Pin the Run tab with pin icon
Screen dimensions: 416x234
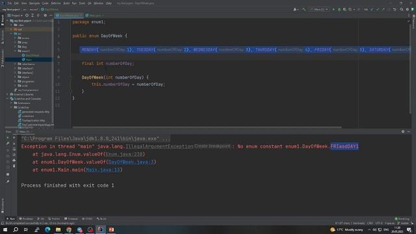[8, 181]
